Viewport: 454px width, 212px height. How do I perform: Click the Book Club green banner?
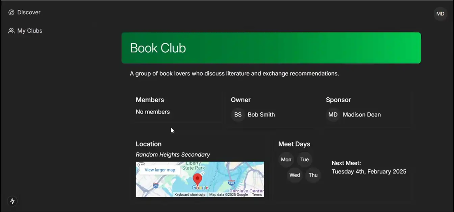pyautogui.click(x=271, y=48)
